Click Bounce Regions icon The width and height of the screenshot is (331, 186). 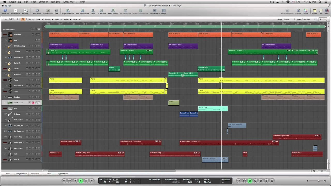[x=287, y=11]
